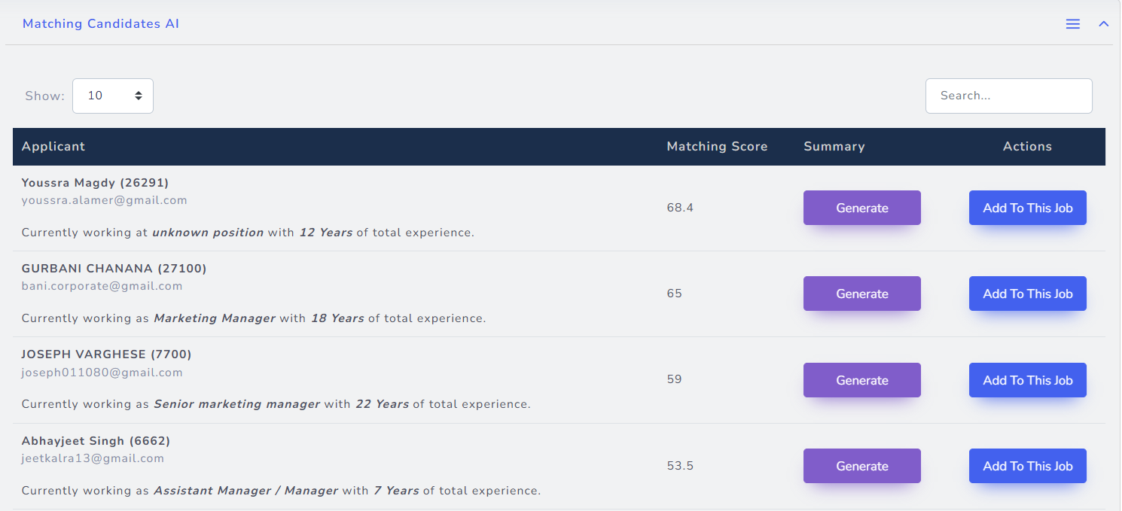Generate summary for Youssra Magdy
This screenshot has height=511, width=1122.
point(861,208)
